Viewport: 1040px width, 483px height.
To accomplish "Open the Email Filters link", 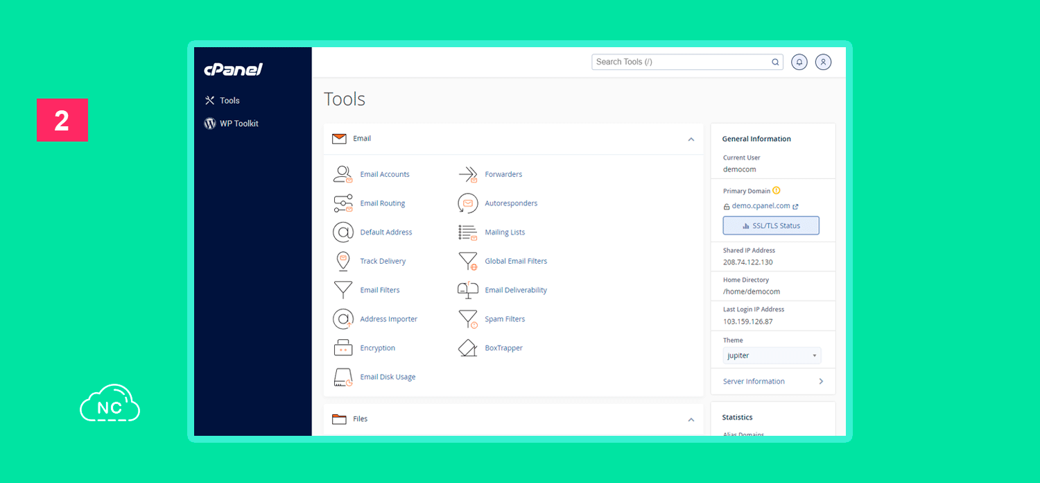I will [380, 290].
